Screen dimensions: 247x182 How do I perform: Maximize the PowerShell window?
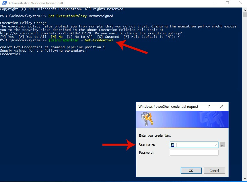point(227,3)
